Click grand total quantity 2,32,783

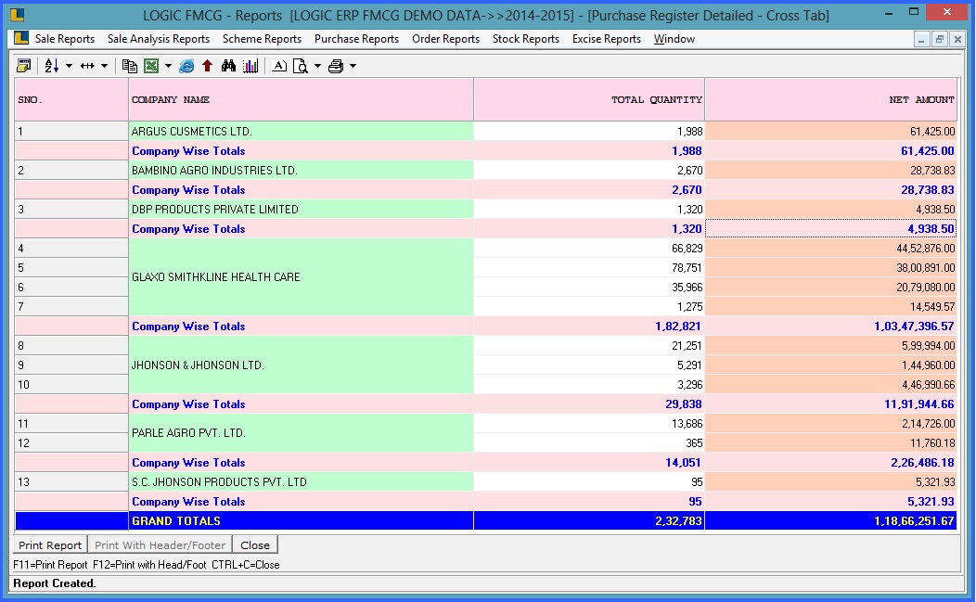(x=589, y=521)
